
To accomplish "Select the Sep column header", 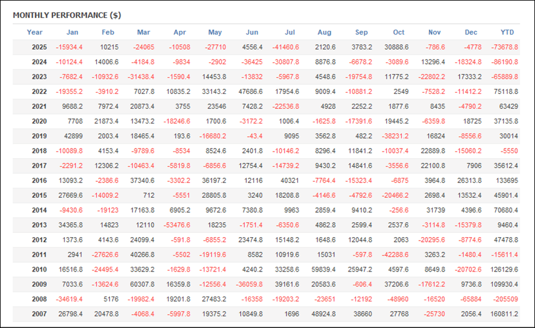I will (361, 32).
